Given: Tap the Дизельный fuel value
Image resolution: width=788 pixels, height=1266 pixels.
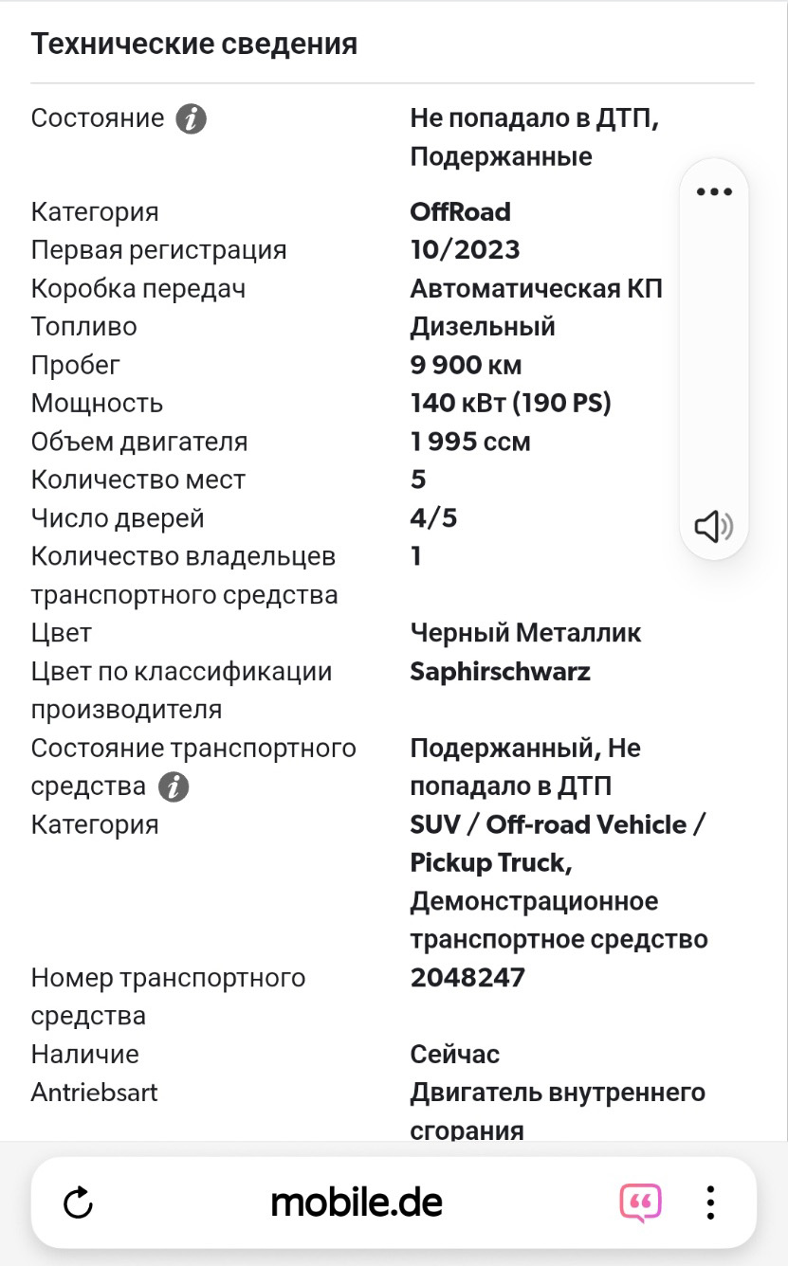Looking at the screenshot, I should pyautogui.click(x=483, y=327).
